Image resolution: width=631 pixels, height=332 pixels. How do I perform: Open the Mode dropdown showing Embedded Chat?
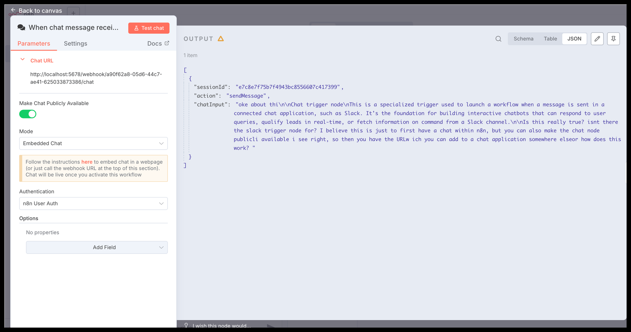(93, 143)
